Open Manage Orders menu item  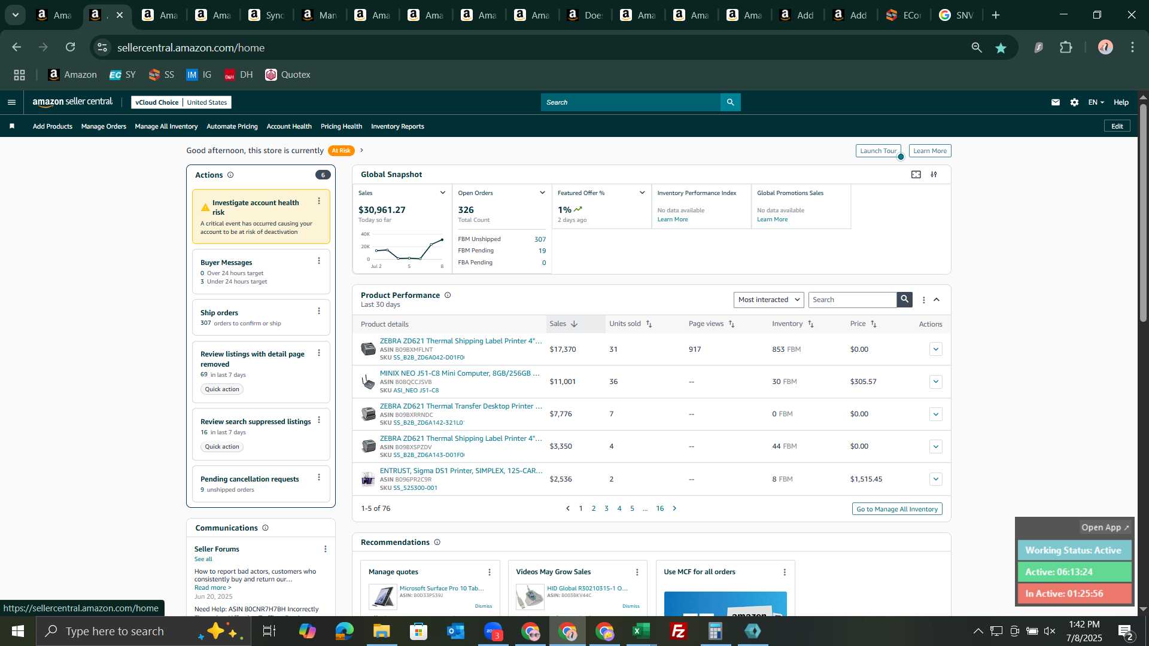pos(104,126)
